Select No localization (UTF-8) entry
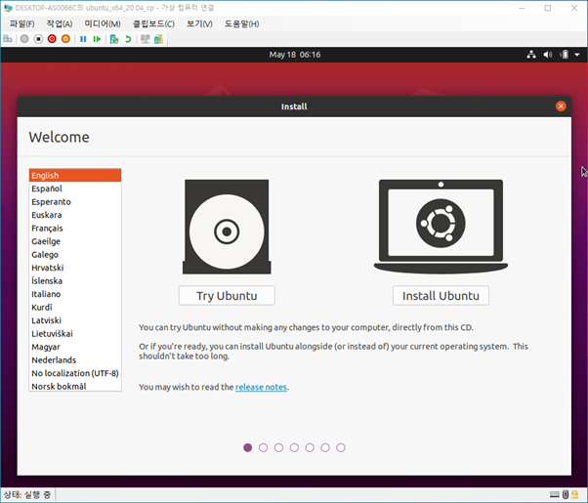The image size is (588, 503). coord(75,373)
